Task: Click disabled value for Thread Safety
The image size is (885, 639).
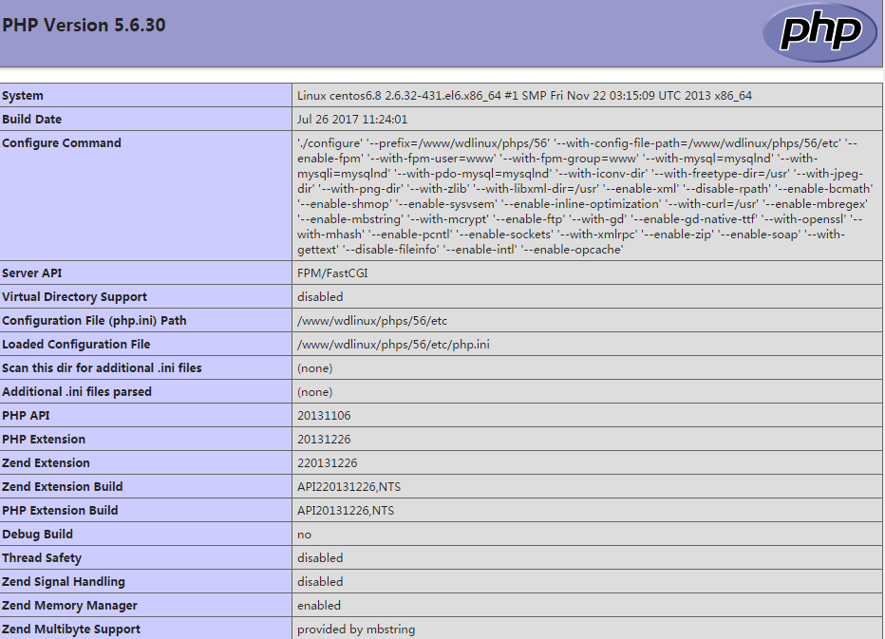Action: tap(320, 557)
